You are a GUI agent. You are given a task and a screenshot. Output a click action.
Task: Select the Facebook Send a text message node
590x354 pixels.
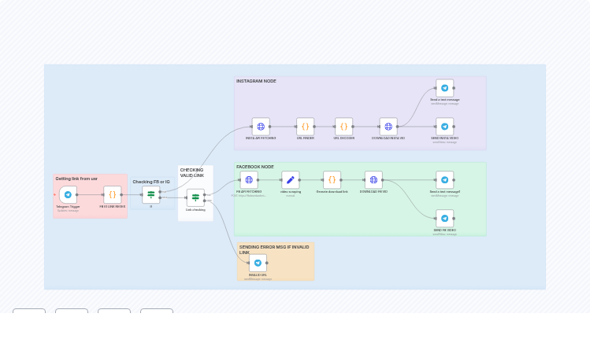click(444, 180)
